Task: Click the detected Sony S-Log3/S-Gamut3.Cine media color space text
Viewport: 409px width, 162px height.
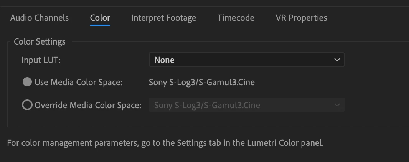Action: tap(201, 82)
